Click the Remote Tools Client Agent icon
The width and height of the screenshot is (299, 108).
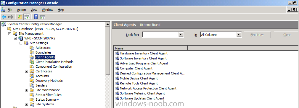tap(117, 83)
